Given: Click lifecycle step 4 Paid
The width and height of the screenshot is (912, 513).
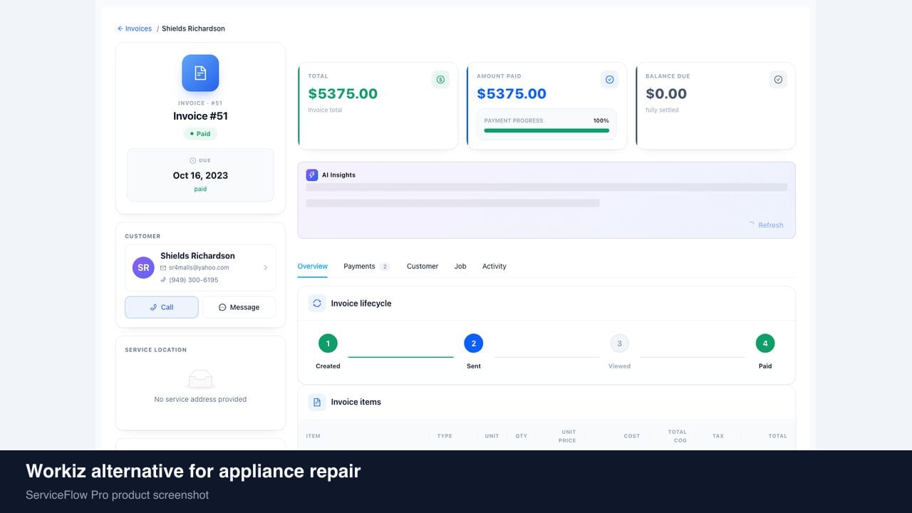Looking at the screenshot, I should (x=765, y=343).
